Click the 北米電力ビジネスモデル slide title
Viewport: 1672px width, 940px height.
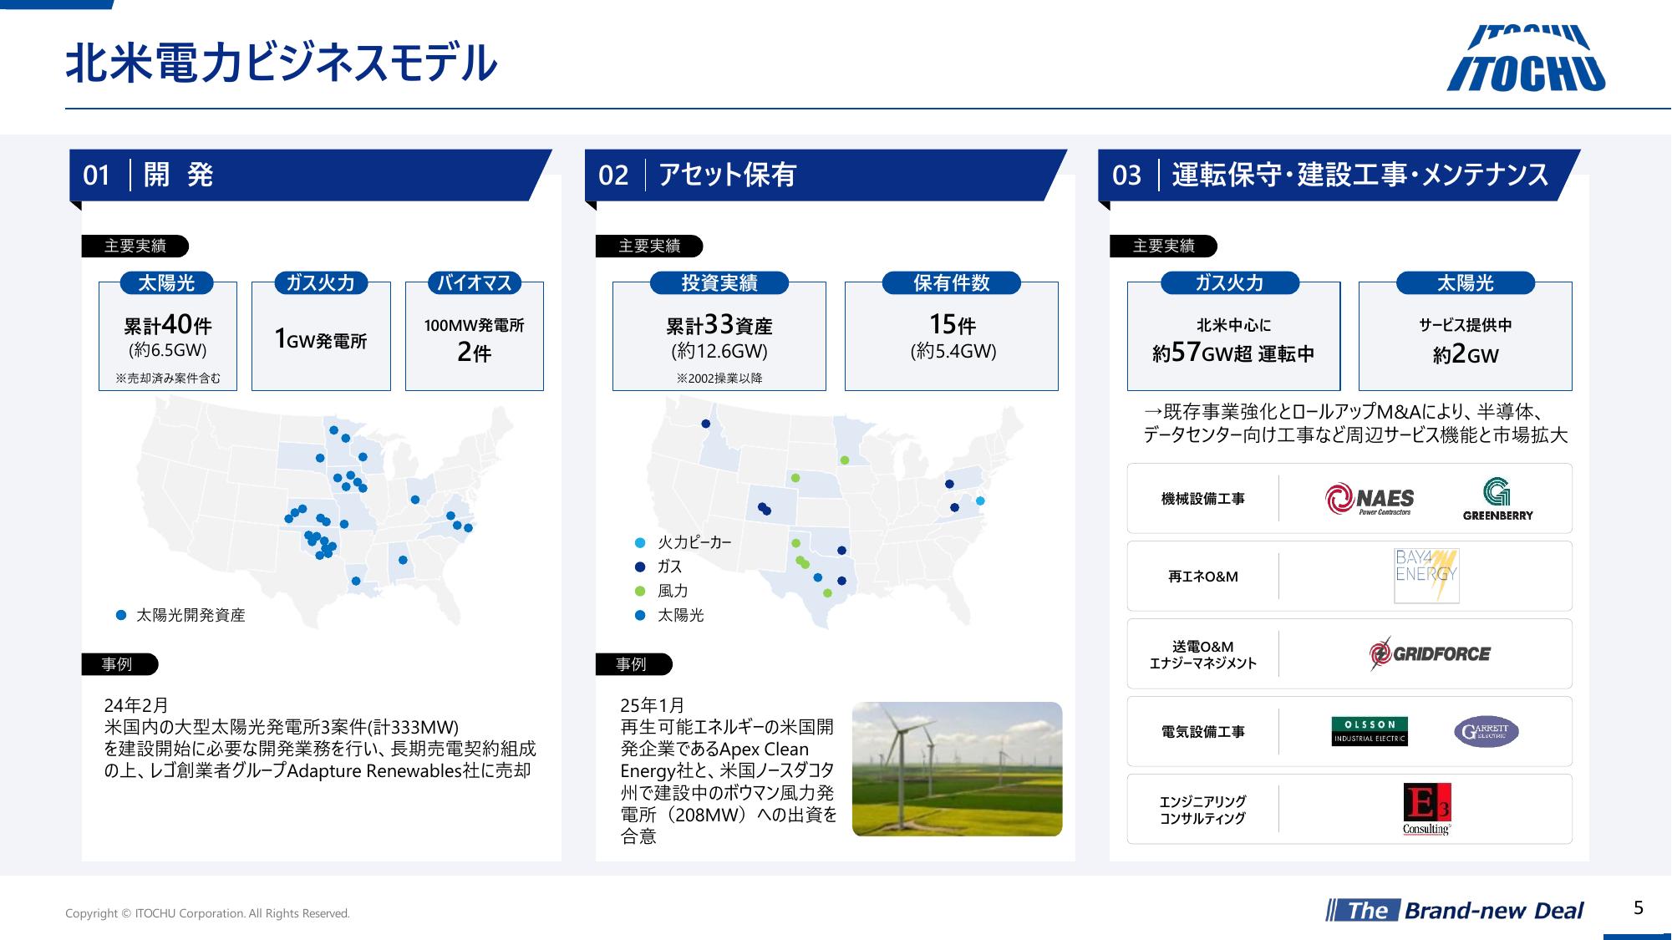point(282,63)
